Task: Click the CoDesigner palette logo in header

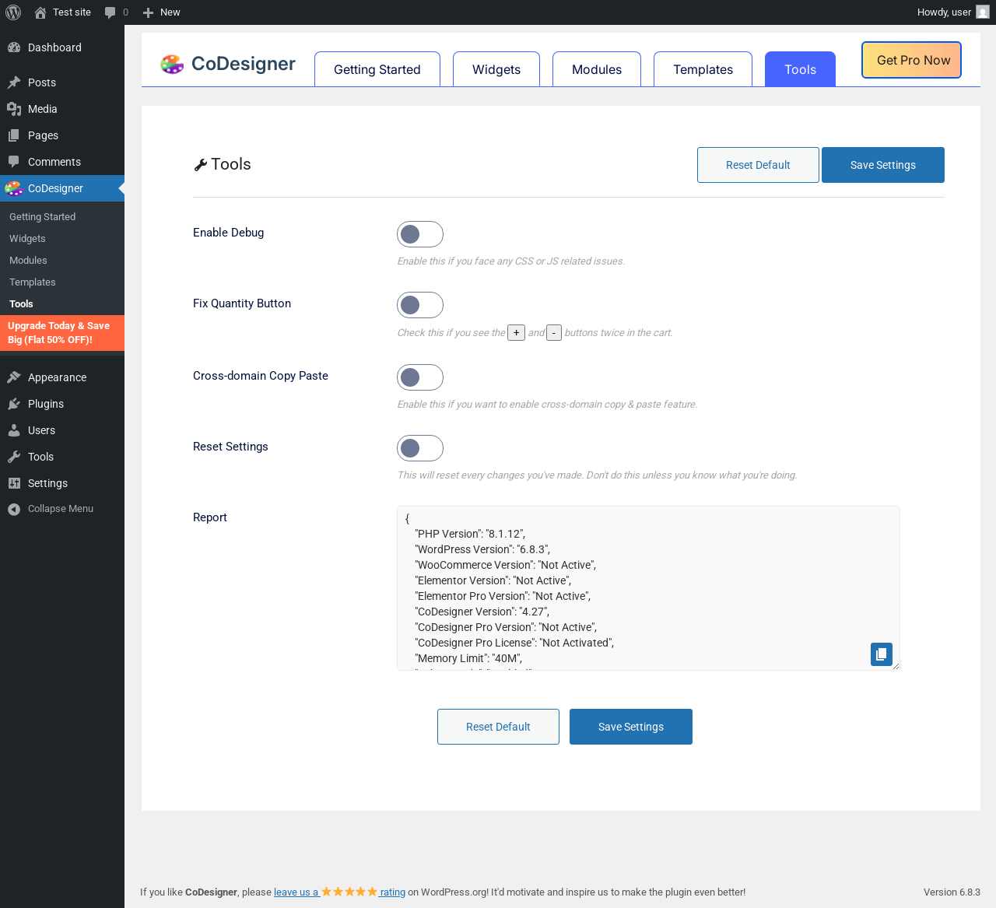Action: [x=172, y=64]
